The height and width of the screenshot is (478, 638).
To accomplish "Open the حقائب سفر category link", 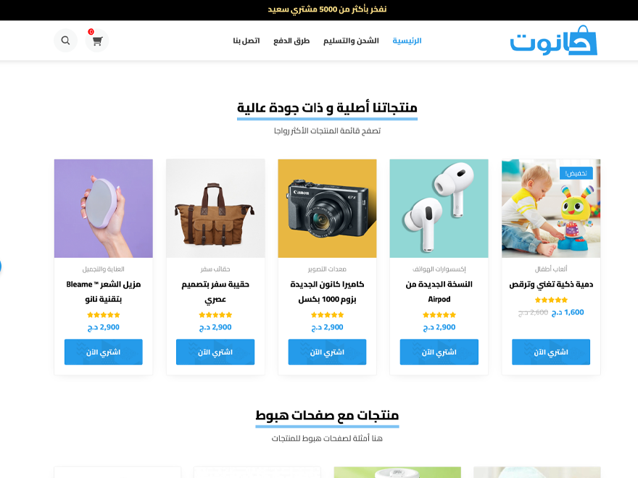I will pos(215,269).
